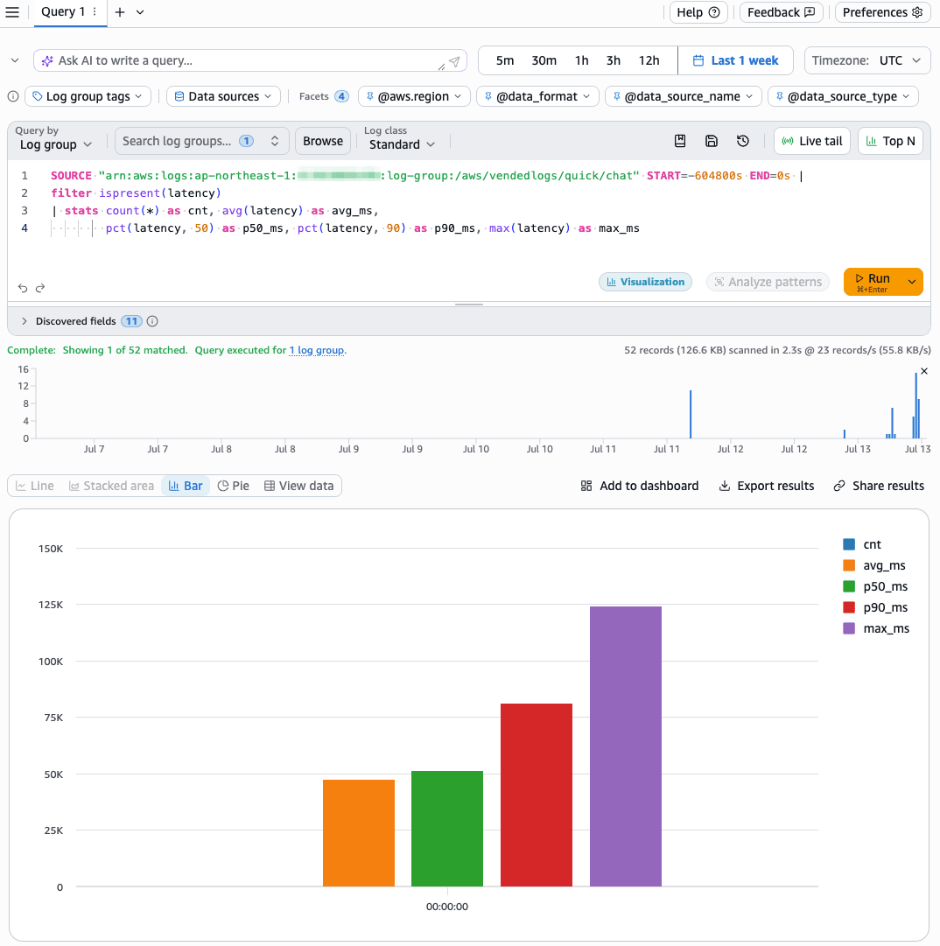940x946 pixels.
Task: Switch chart type to Bar
Action: pos(186,486)
